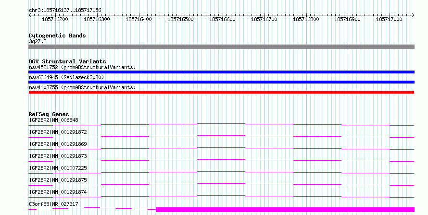Select transcript IGF2BP2|NM_001291872
428x215 pixels.
(58, 132)
